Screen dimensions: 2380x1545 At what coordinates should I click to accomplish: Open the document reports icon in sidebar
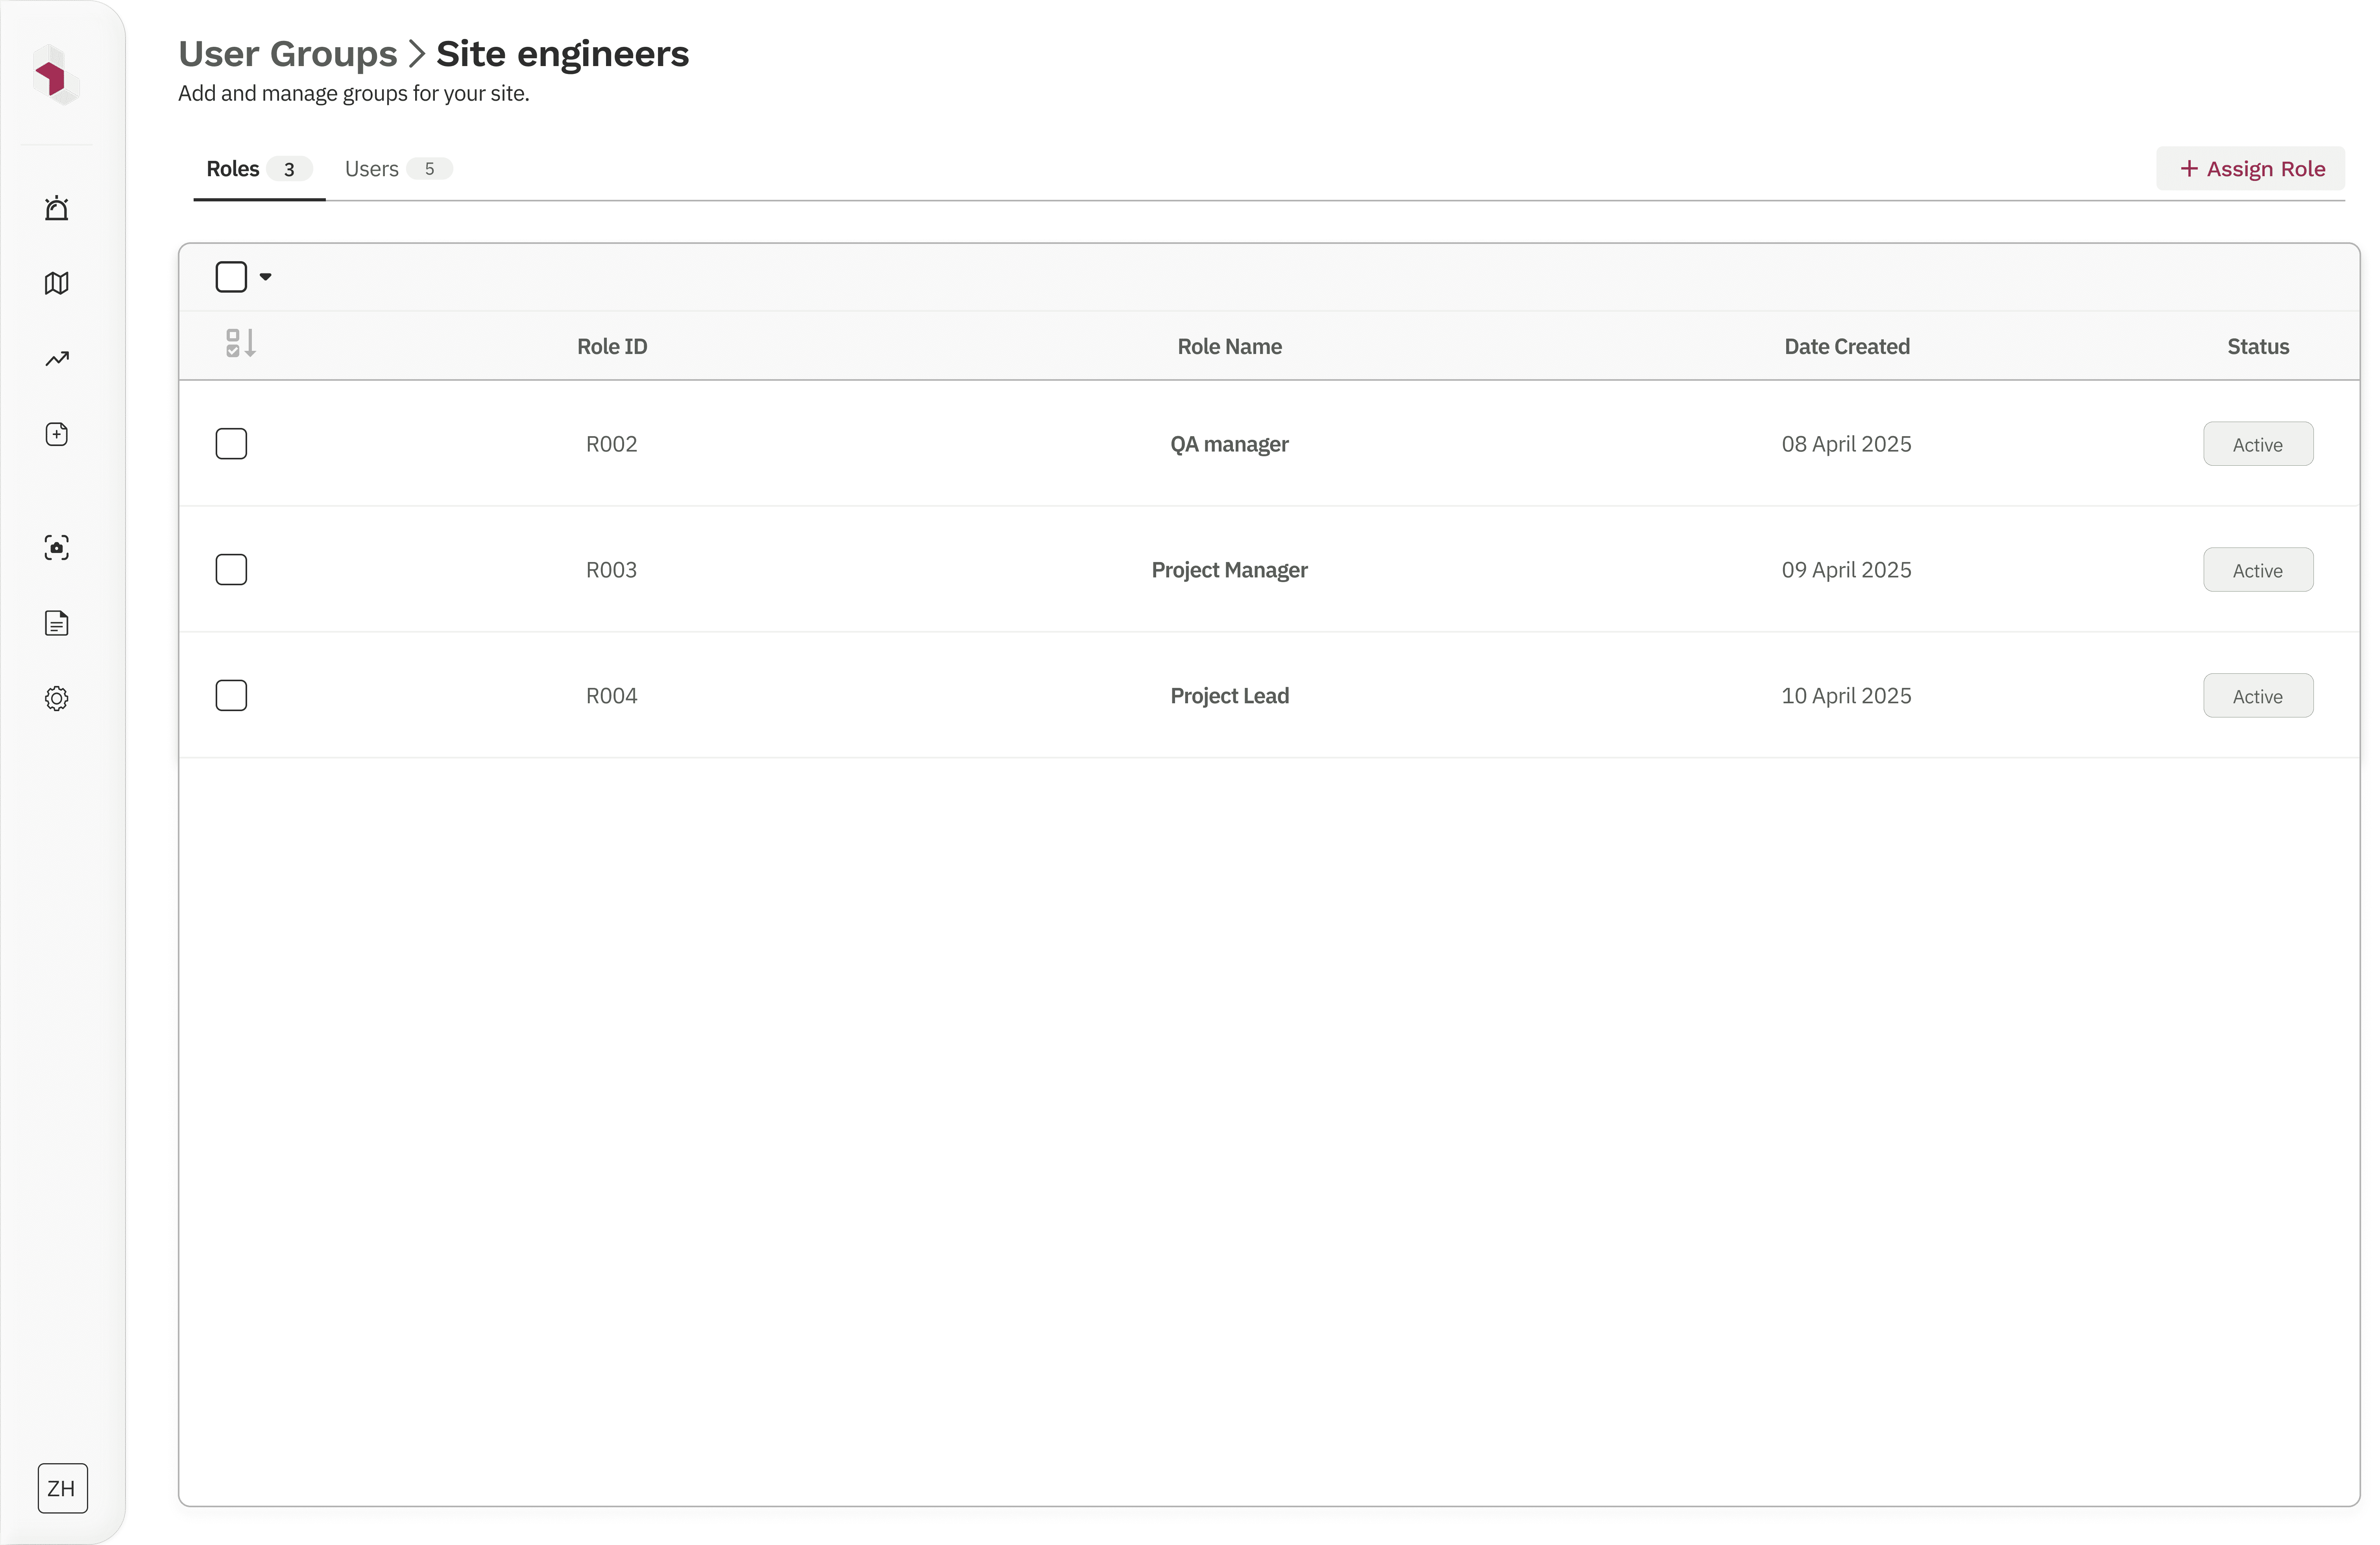(x=57, y=623)
